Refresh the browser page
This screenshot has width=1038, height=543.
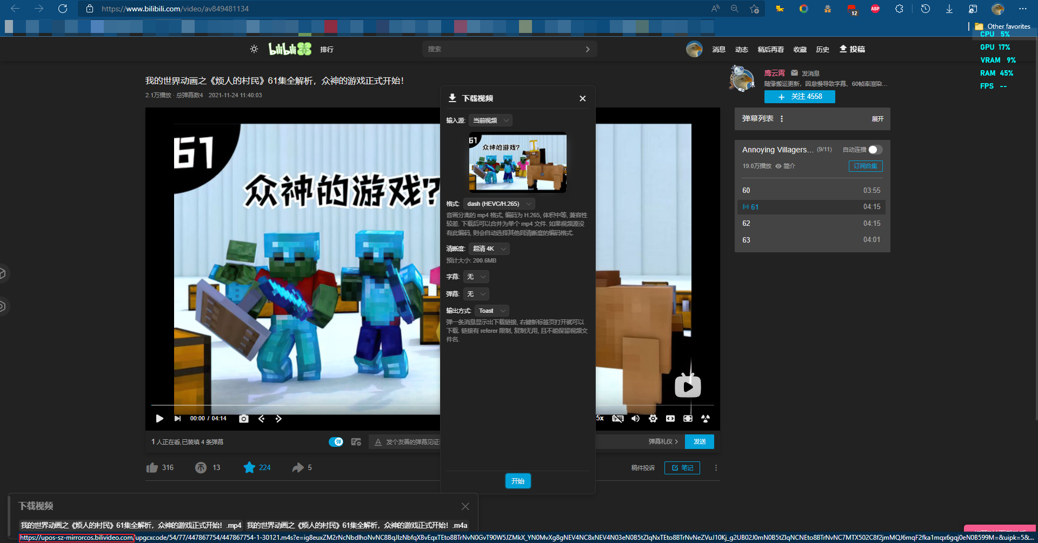point(63,9)
